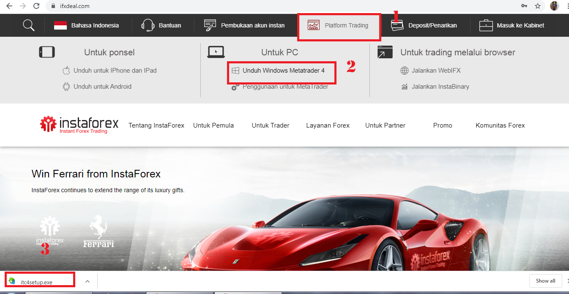Open Untuk Trader menu
This screenshot has height=294, width=569.
(271, 125)
